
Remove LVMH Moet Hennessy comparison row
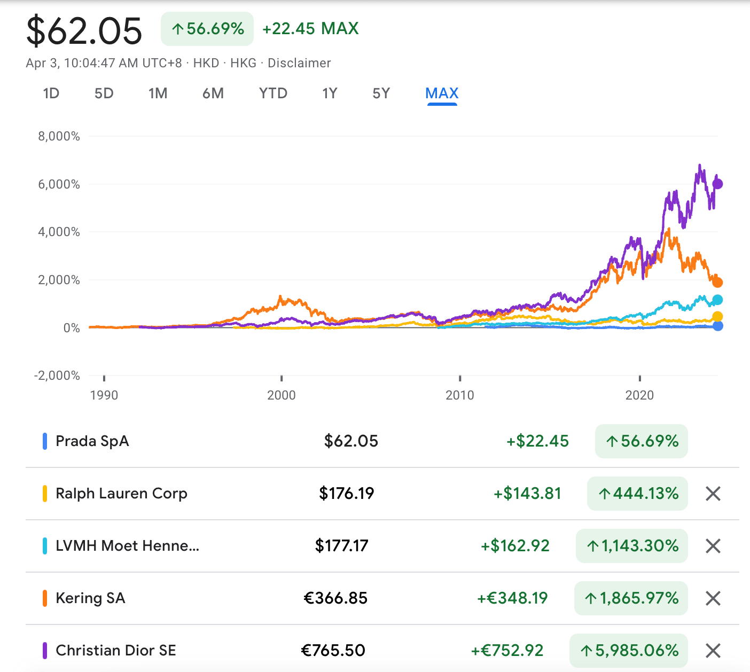pyautogui.click(x=713, y=546)
